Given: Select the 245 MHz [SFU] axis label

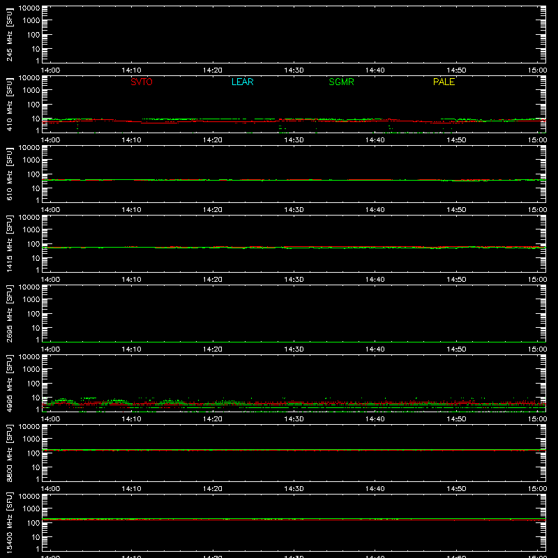Looking at the screenshot, I should [x=9, y=35].
